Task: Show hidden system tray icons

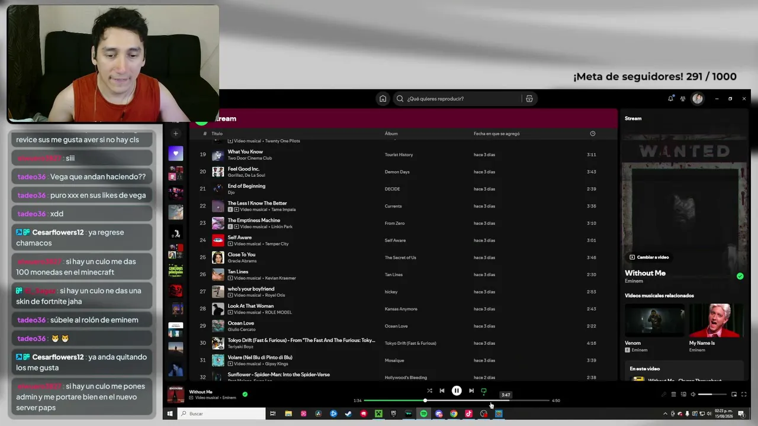Action: pyautogui.click(x=665, y=414)
